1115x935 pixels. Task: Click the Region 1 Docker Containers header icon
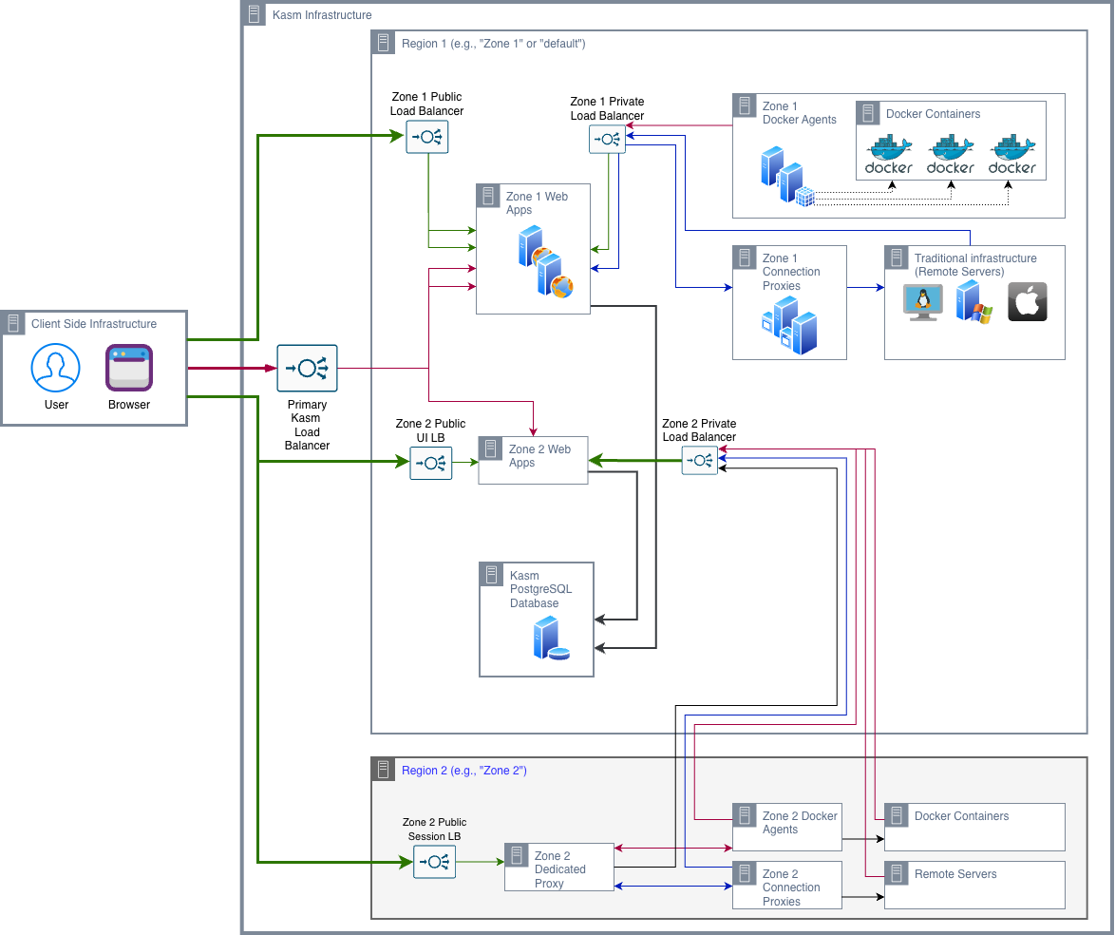(867, 112)
